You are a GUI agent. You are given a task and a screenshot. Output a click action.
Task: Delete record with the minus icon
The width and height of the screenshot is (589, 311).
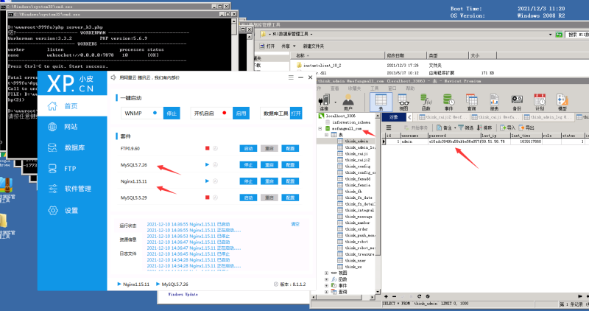tap(394, 296)
